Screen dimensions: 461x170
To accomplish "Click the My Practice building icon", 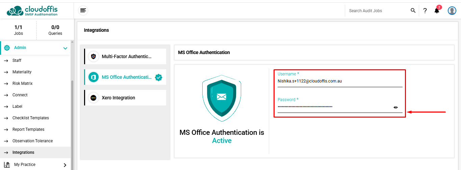I will pos(7,165).
